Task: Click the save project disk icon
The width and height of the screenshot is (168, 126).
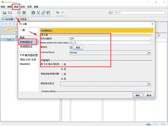Action: coord(10,13)
